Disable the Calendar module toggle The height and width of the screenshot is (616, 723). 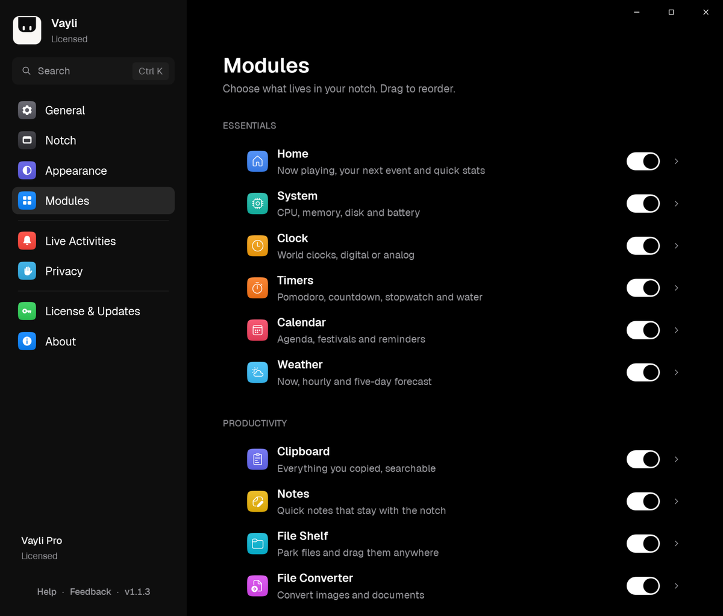(643, 330)
